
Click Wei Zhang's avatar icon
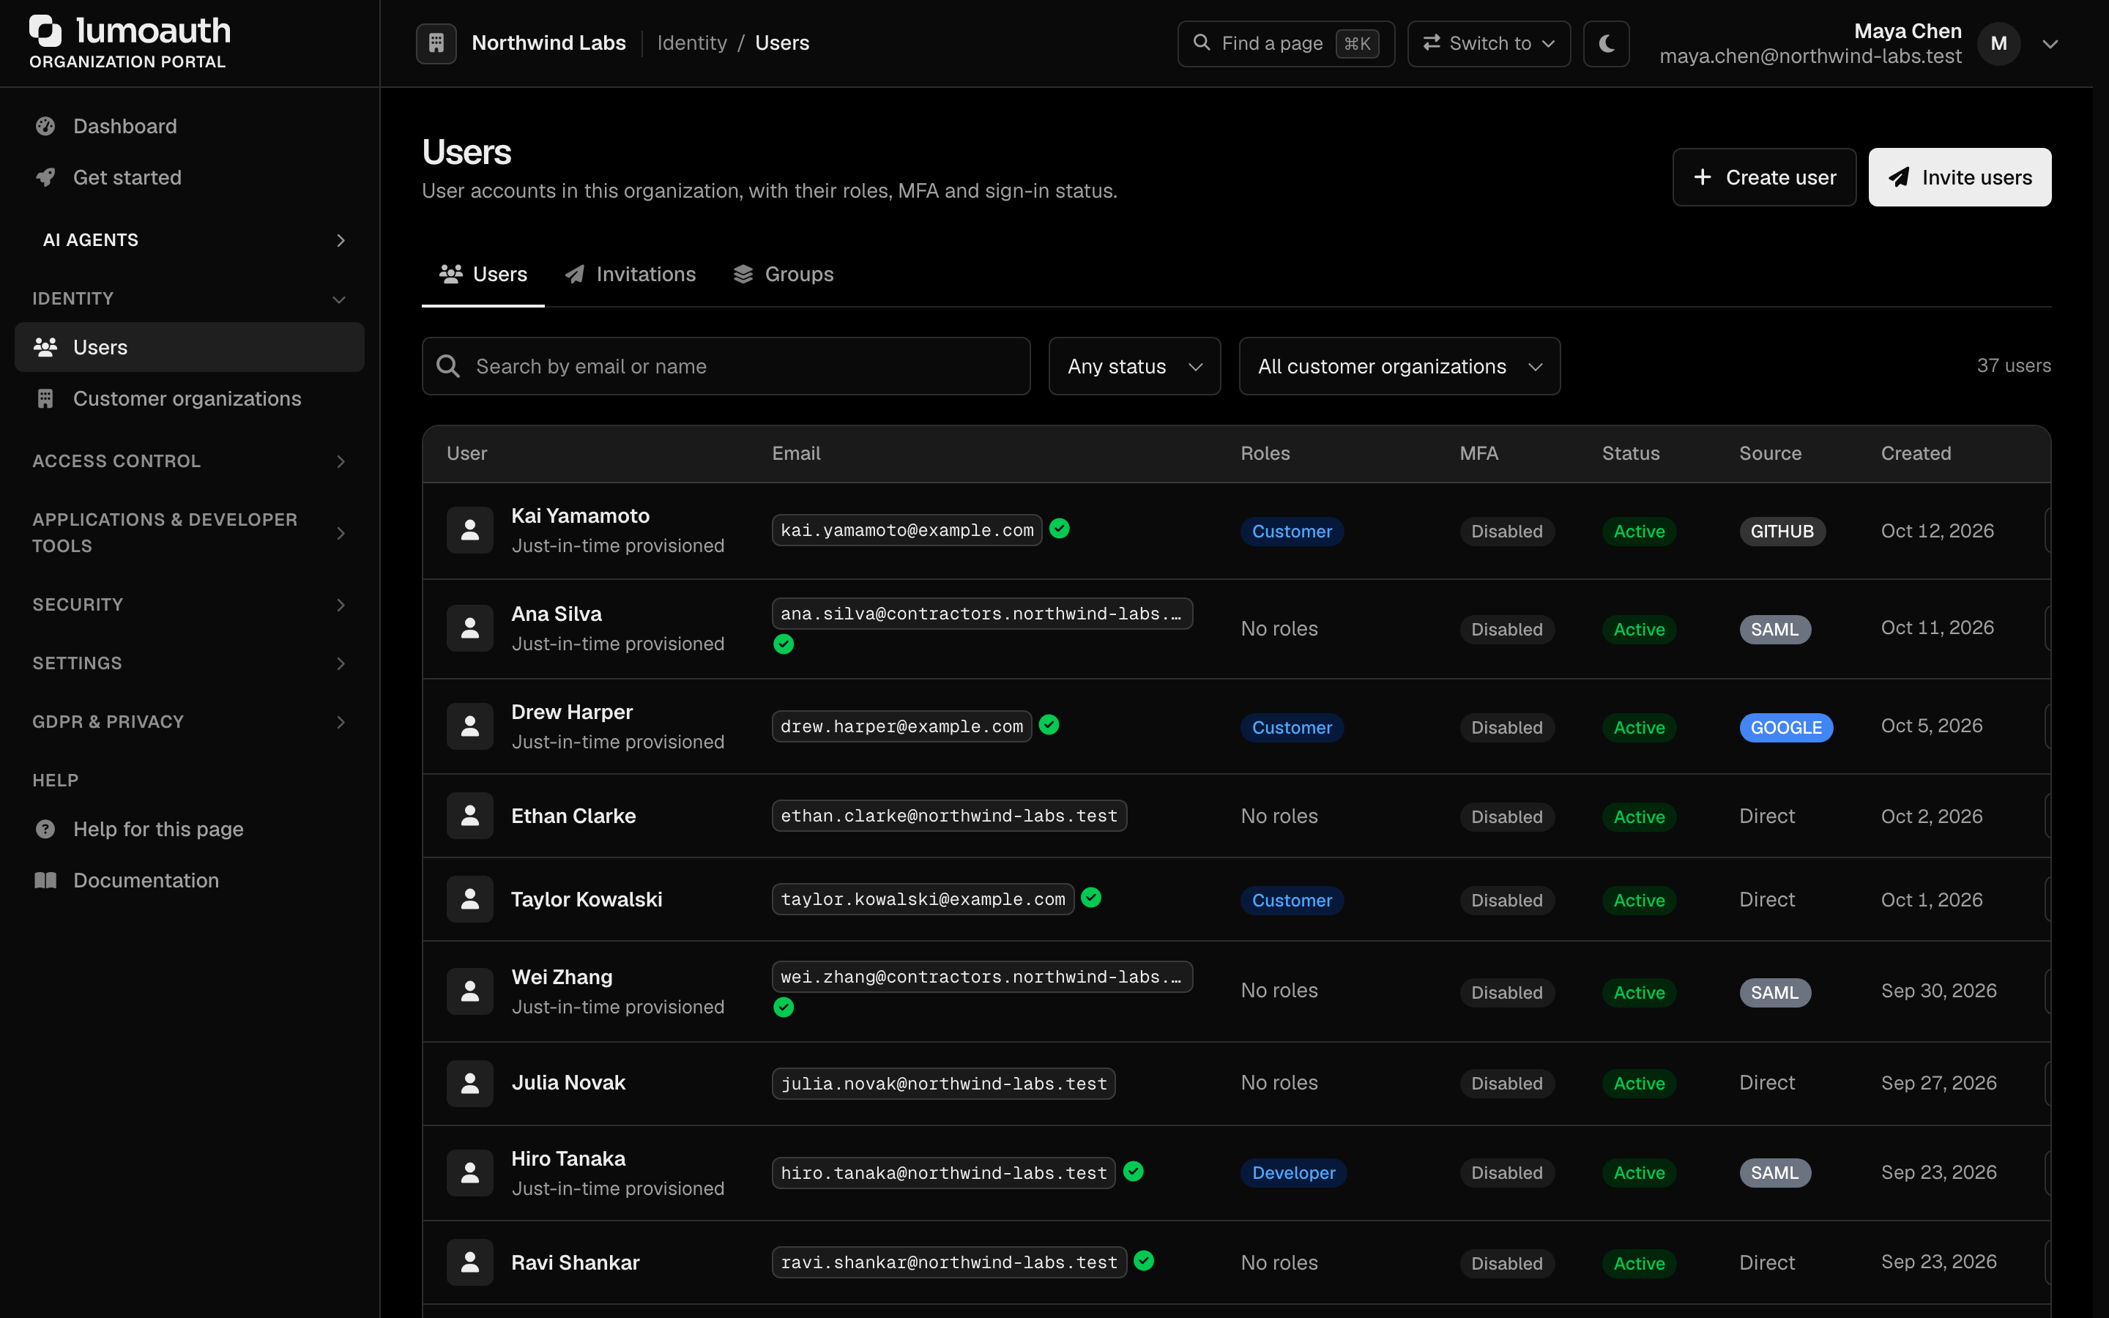pyautogui.click(x=469, y=991)
